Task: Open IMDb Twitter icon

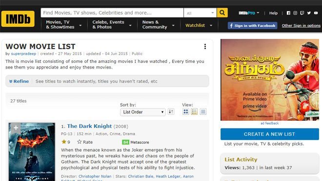Action: [309, 13]
